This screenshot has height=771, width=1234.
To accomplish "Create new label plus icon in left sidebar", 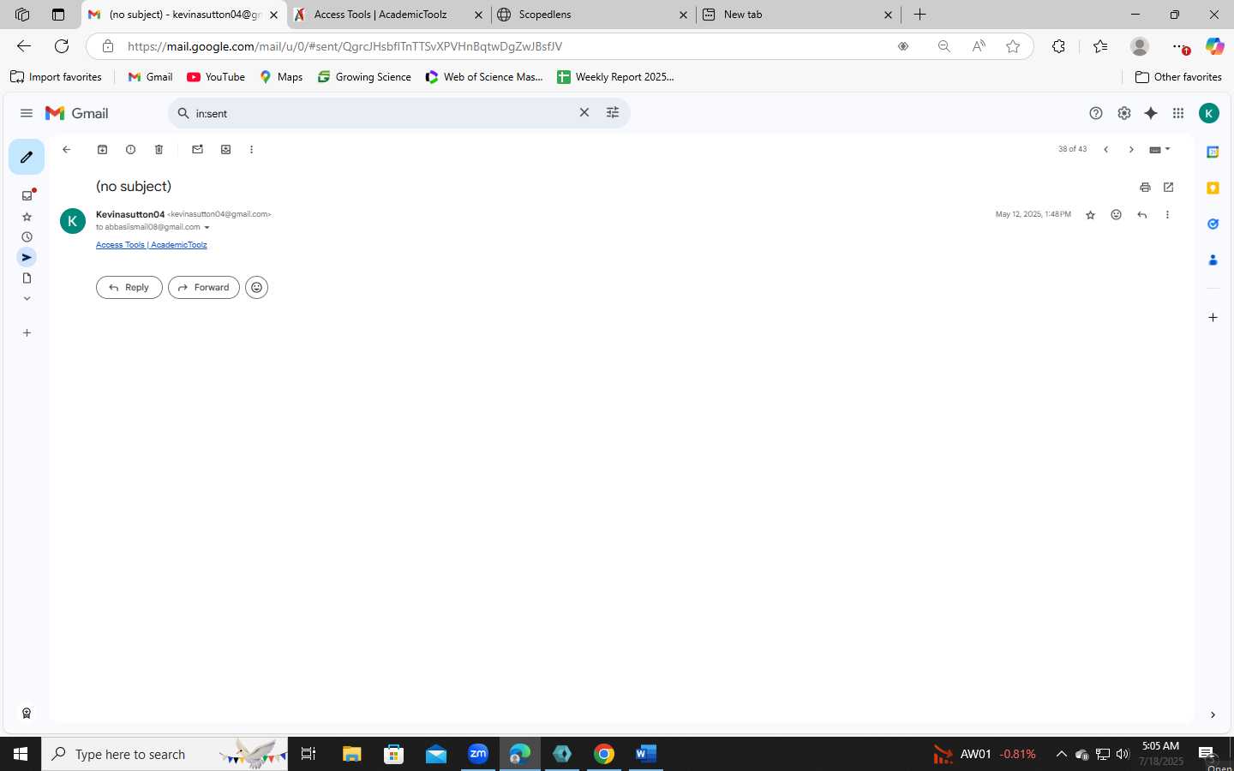I will pyautogui.click(x=27, y=332).
